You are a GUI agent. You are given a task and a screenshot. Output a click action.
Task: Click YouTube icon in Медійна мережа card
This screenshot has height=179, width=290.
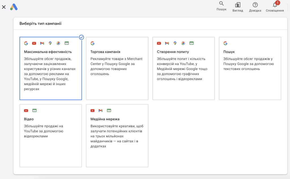(93, 111)
